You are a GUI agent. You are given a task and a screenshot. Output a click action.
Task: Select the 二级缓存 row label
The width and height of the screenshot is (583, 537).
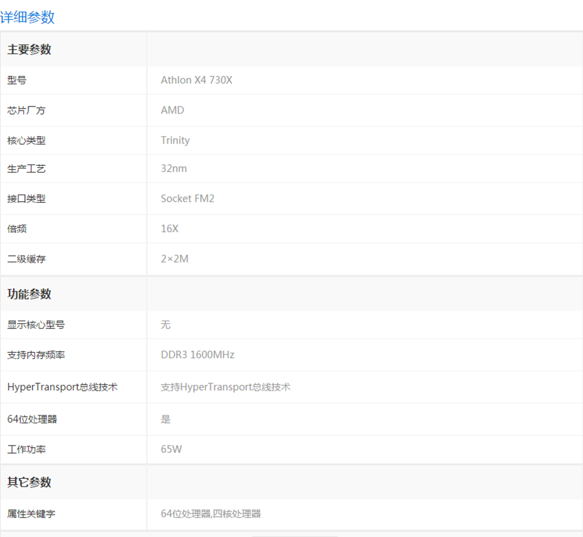26,259
